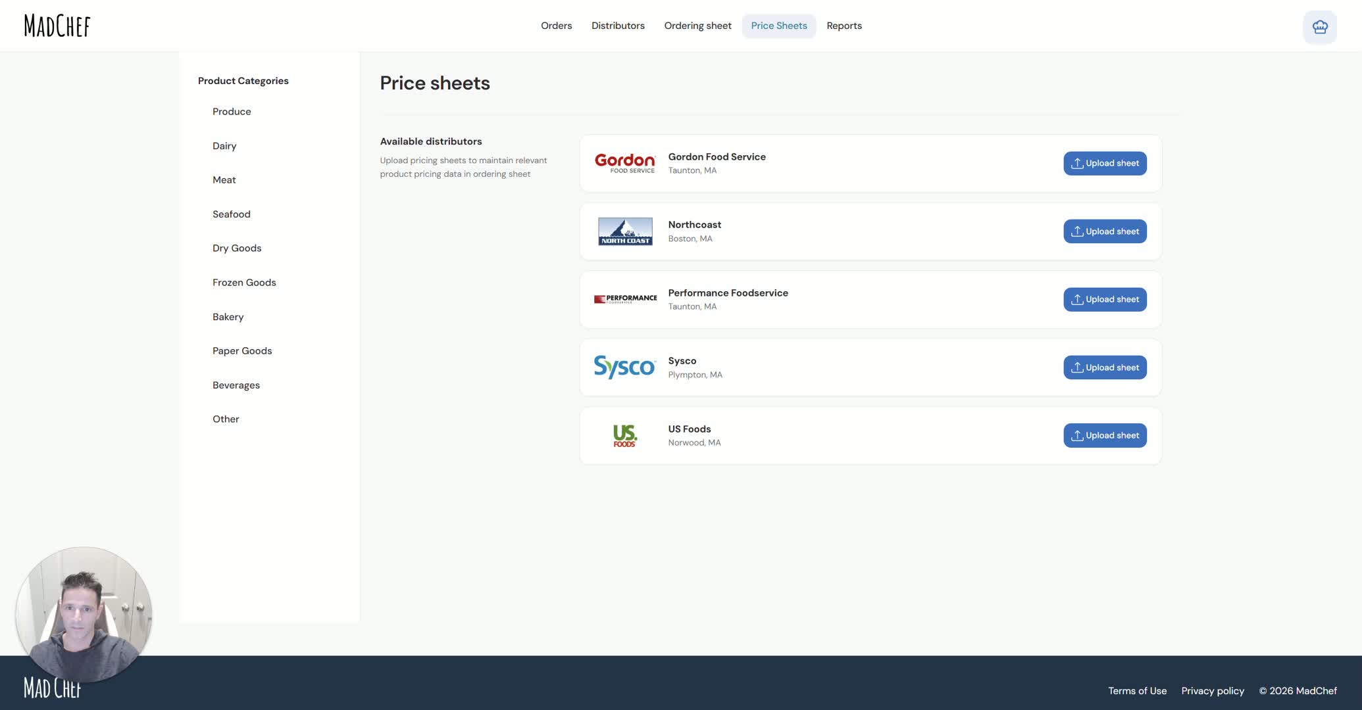Select the Dairy category
This screenshot has height=710, width=1362.
pyautogui.click(x=224, y=146)
